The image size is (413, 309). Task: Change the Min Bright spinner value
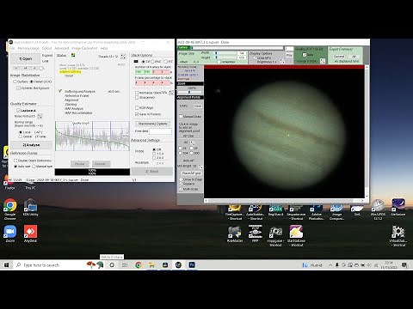[200, 167]
